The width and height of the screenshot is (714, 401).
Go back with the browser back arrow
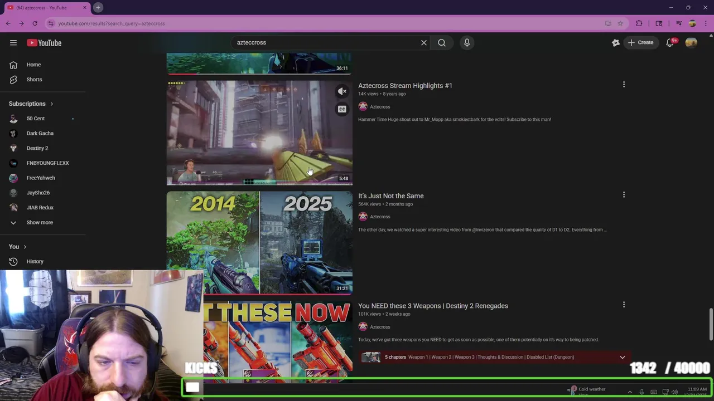click(8, 23)
